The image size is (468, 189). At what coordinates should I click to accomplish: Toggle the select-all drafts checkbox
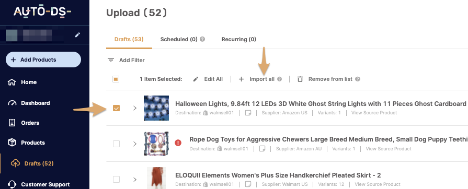click(x=116, y=79)
